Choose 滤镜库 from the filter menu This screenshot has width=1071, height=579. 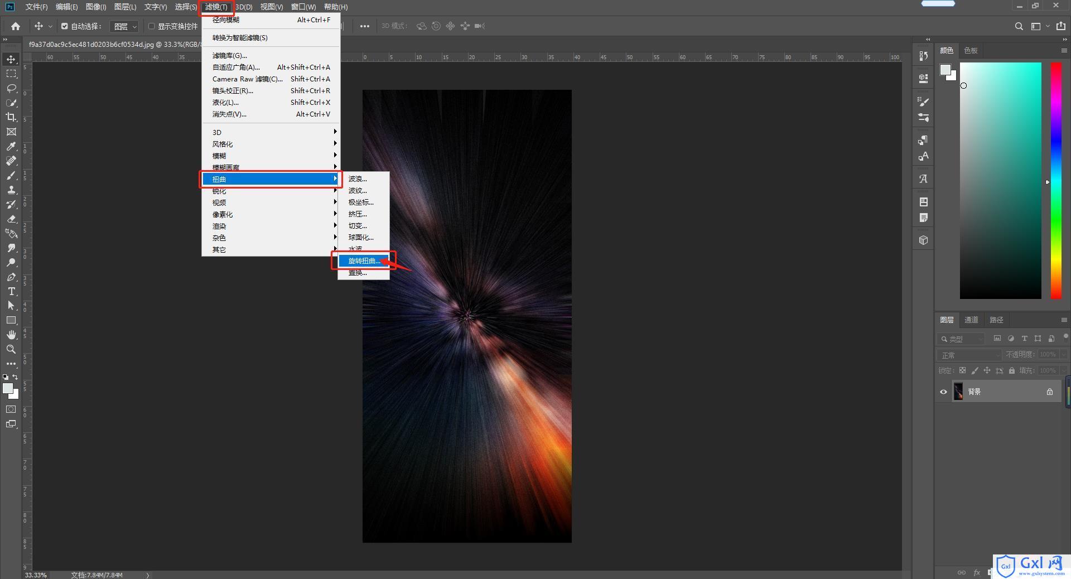271,56
